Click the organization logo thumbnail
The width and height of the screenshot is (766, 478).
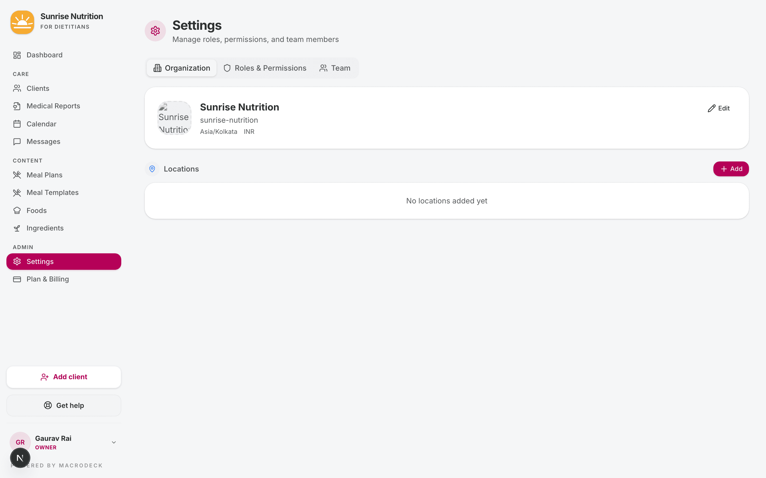tap(174, 118)
